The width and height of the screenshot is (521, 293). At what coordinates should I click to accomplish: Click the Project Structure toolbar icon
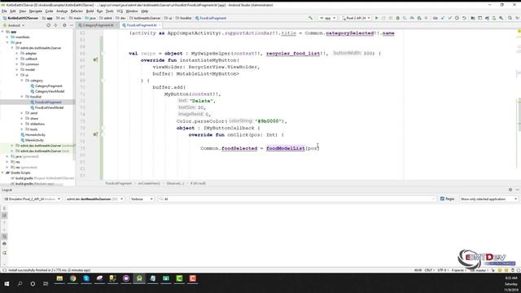pyautogui.click(x=472, y=18)
